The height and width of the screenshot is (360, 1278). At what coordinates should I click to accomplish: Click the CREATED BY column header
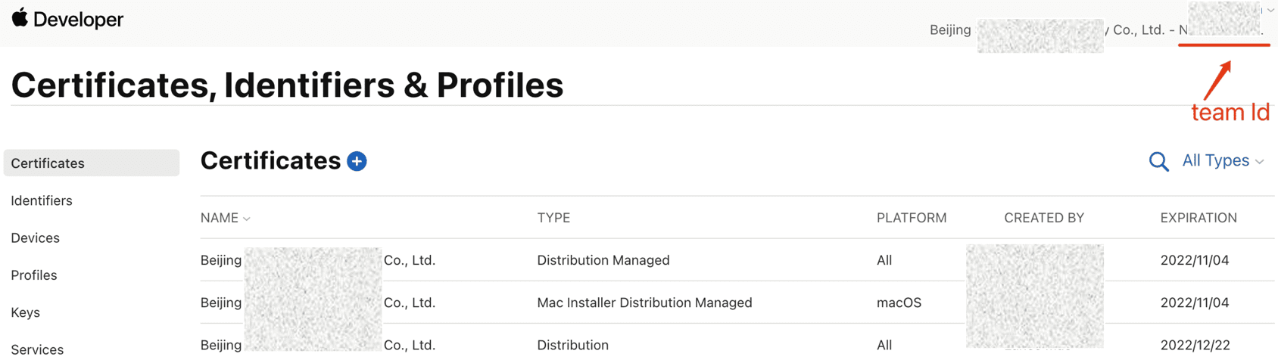pyautogui.click(x=1043, y=218)
